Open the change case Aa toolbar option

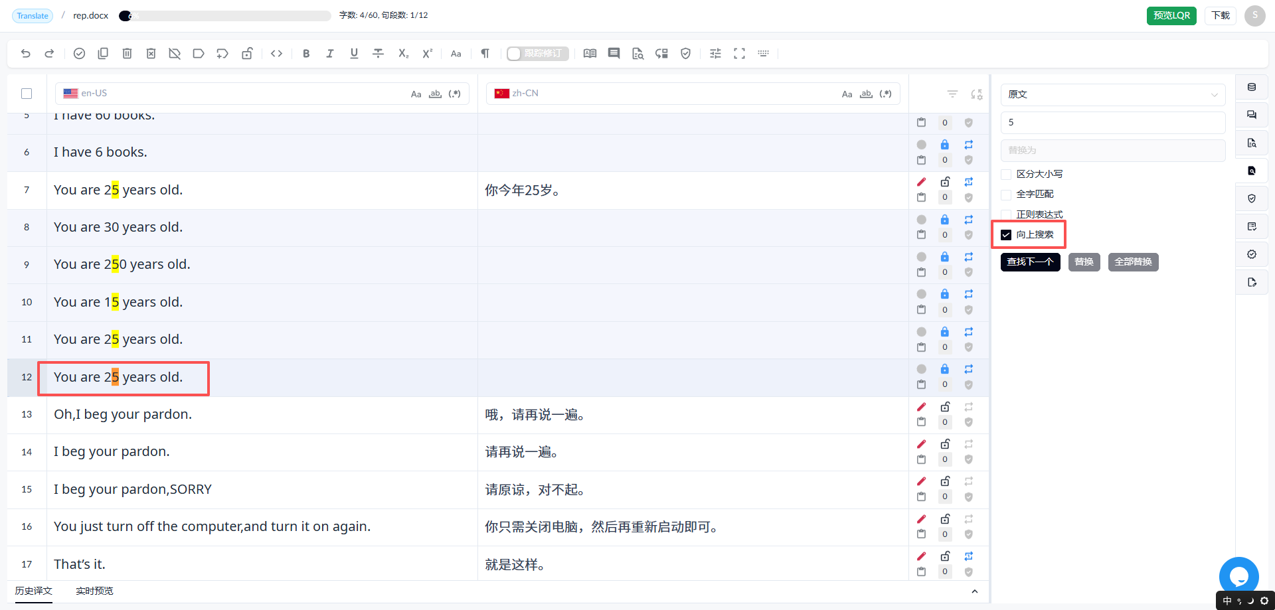click(x=456, y=54)
